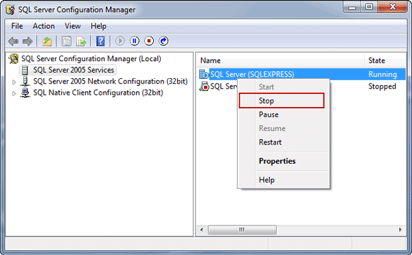Close the Configuration Manager window

[x=392, y=7]
